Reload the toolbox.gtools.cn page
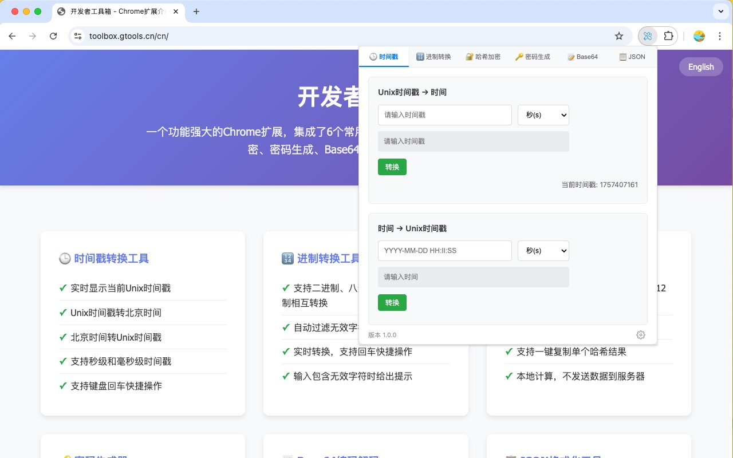 (x=53, y=36)
